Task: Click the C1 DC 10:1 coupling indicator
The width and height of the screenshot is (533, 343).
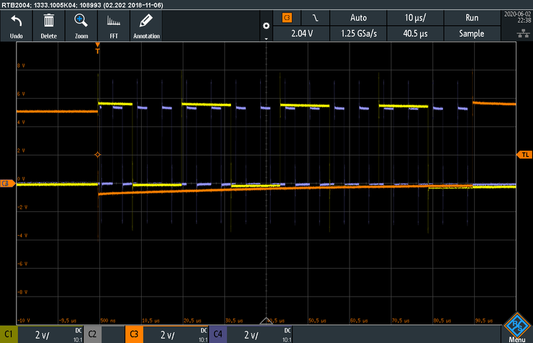Action: coord(78,335)
